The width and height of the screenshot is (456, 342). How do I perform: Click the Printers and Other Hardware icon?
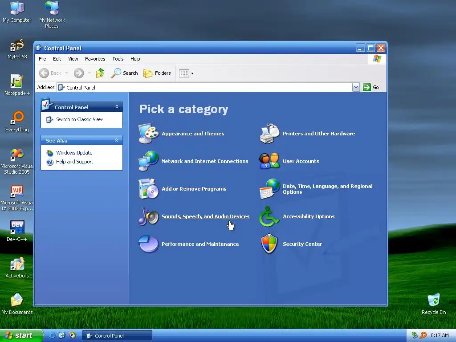(x=269, y=134)
